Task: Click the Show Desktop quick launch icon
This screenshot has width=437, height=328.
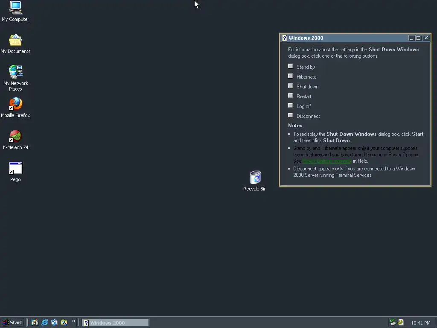Action: (35, 322)
